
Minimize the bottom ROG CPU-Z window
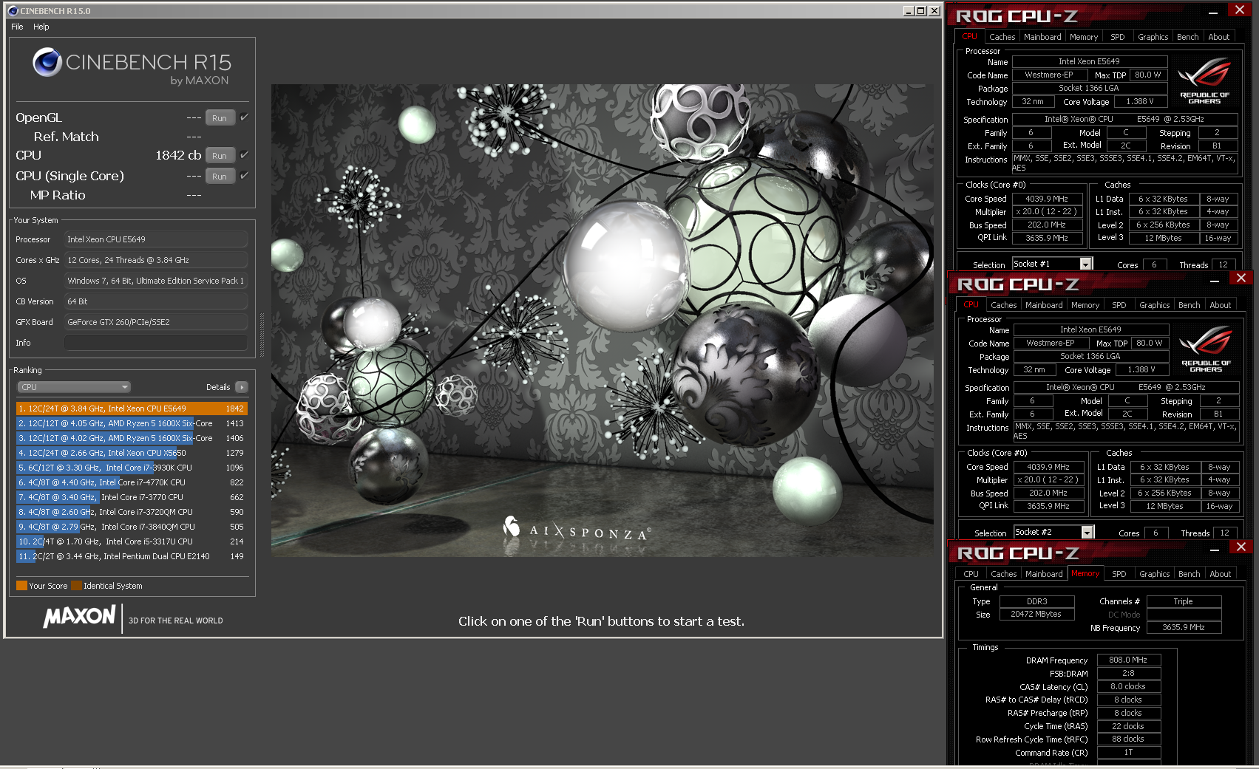[x=1215, y=549]
